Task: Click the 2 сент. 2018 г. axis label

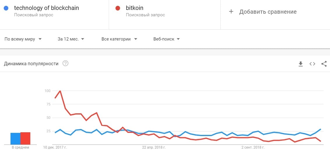Action: click(253, 147)
